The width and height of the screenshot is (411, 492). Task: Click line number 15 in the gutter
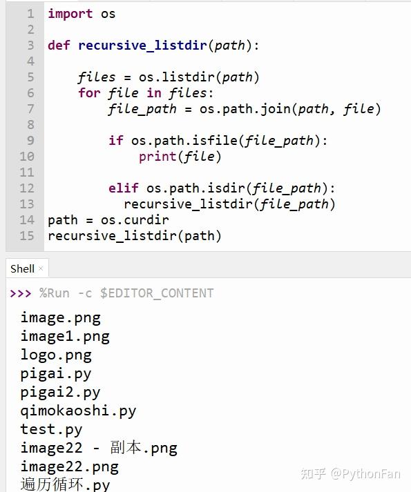pyautogui.click(x=27, y=235)
